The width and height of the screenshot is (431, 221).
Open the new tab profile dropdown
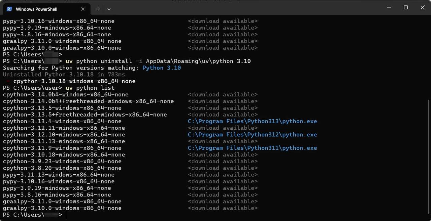[x=109, y=9]
